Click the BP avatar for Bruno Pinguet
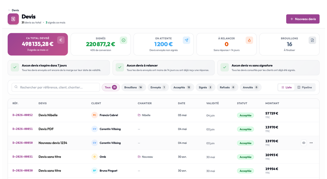 click(x=95, y=171)
